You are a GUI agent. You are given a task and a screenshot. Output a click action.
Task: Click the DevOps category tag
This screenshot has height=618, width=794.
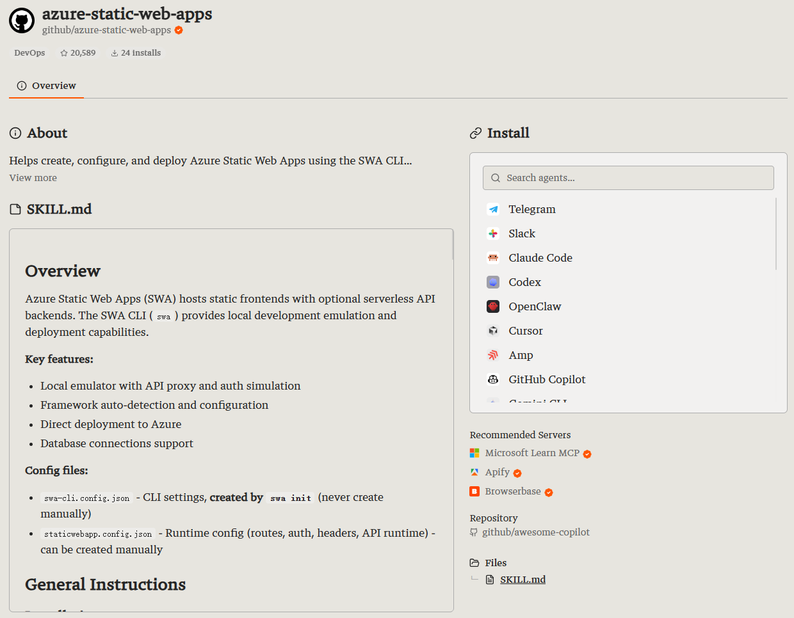pos(29,53)
